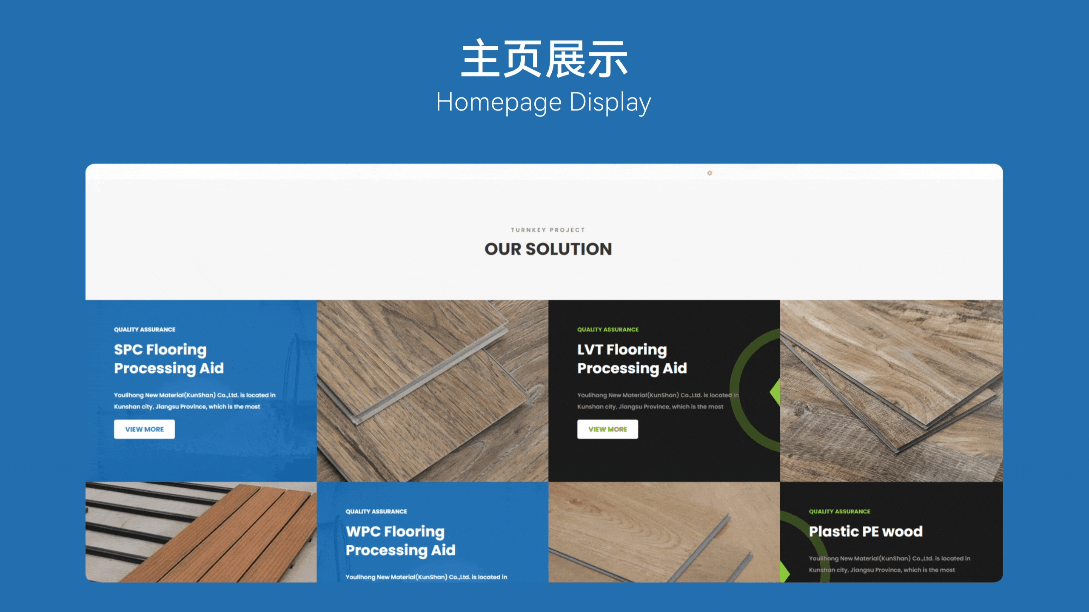
Task: Click QUALITY ASSURANCE label on WPC card
Action: [376, 511]
